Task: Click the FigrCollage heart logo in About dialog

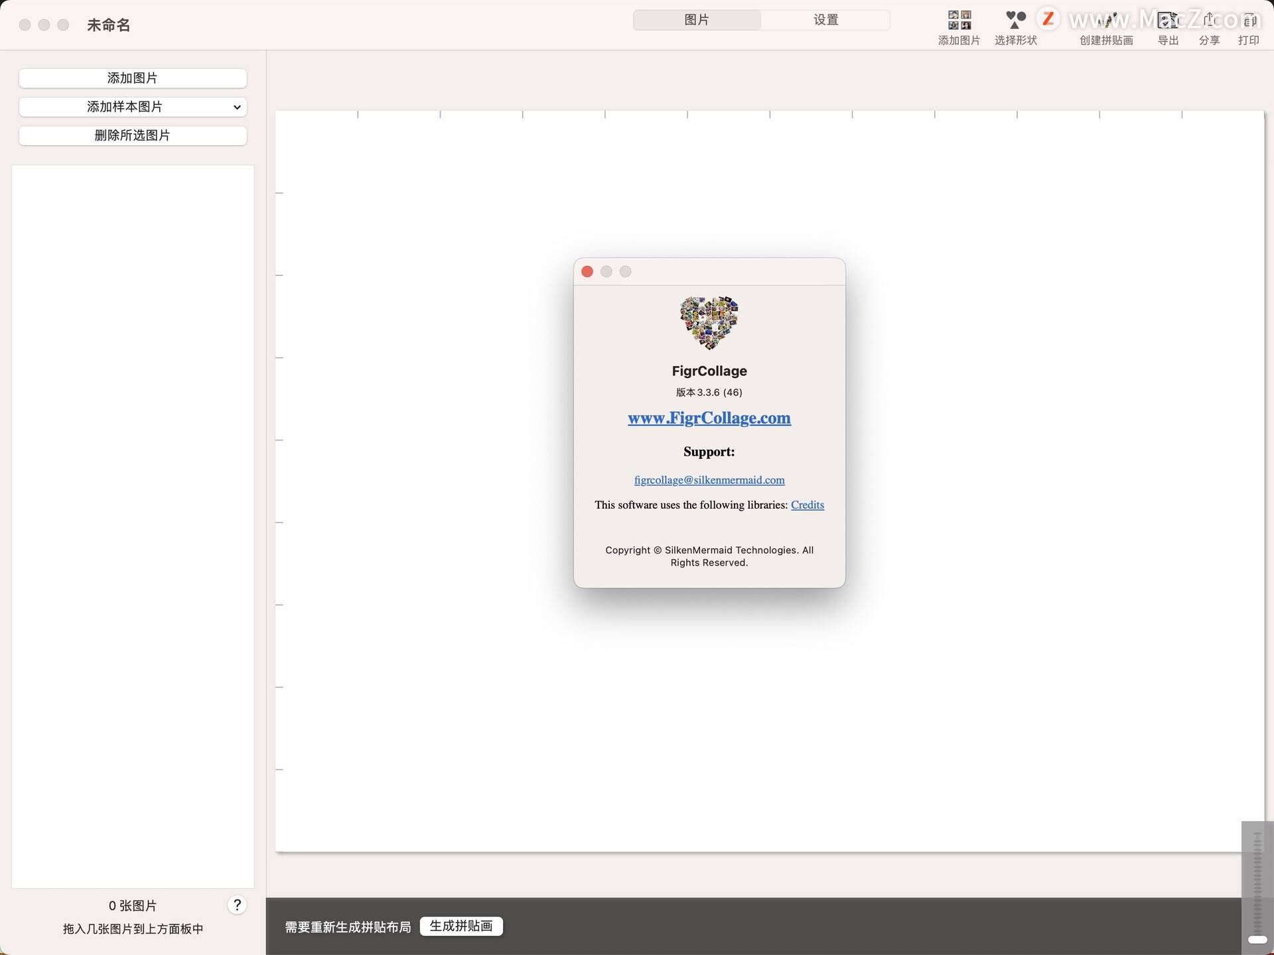Action: click(x=709, y=322)
